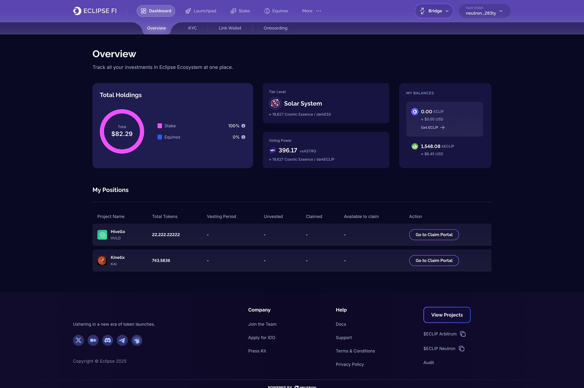
Task: Open Hivello's Go to Claim Portal
Action: click(434, 235)
